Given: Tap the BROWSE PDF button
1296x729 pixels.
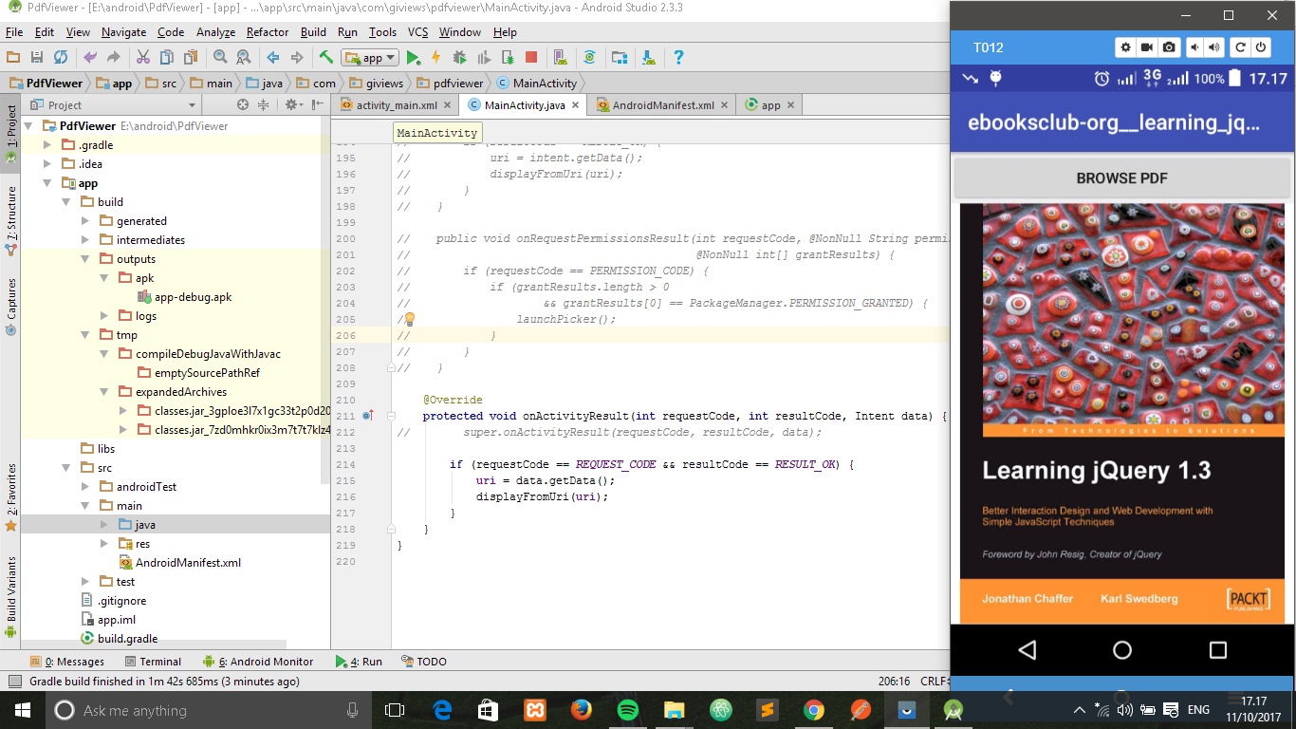Looking at the screenshot, I should click(x=1121, y=178).
